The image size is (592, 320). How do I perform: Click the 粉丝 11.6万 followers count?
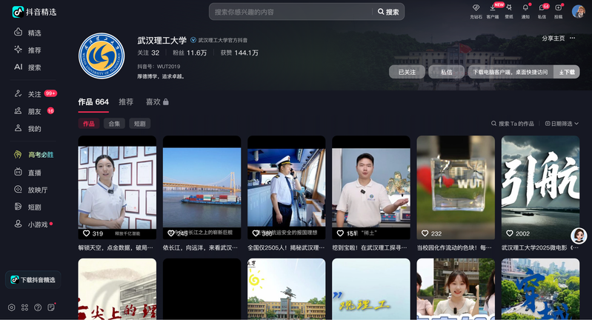(x=190, y=53)
